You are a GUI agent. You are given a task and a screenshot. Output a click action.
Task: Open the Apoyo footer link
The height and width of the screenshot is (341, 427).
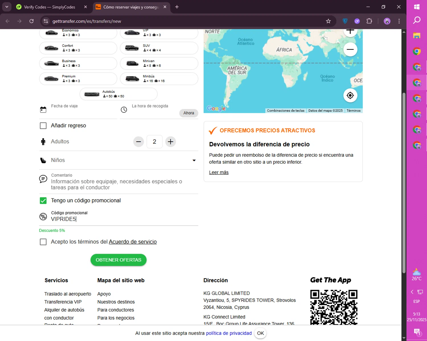pyautogui.click(x=104, y=294)
